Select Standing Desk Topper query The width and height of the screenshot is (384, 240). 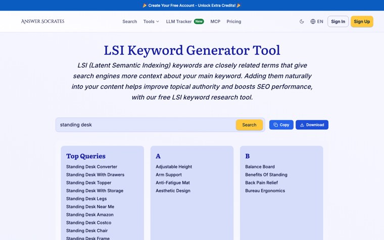88,183
